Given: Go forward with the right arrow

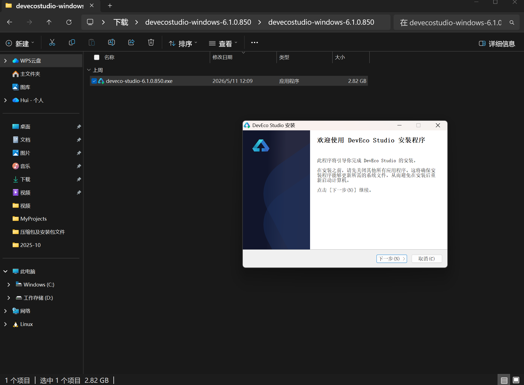Looking at the screenshot, I should (x=29, y=22).
